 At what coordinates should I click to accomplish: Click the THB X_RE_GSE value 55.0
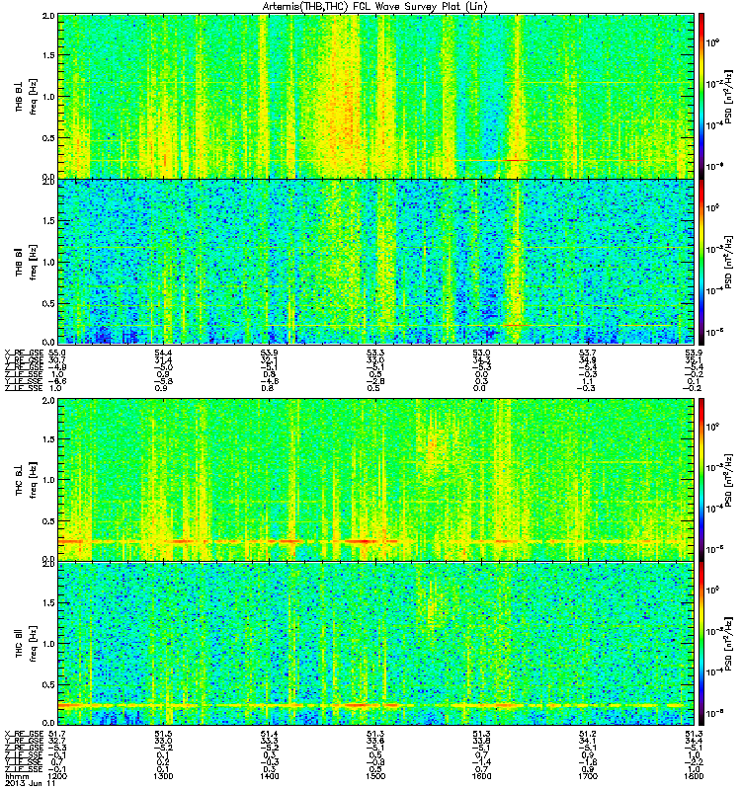click(57, 353)
